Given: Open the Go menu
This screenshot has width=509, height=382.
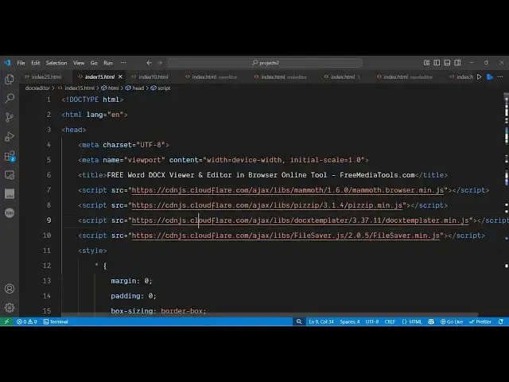Looking at the screenshot, I should coord(94,63).
